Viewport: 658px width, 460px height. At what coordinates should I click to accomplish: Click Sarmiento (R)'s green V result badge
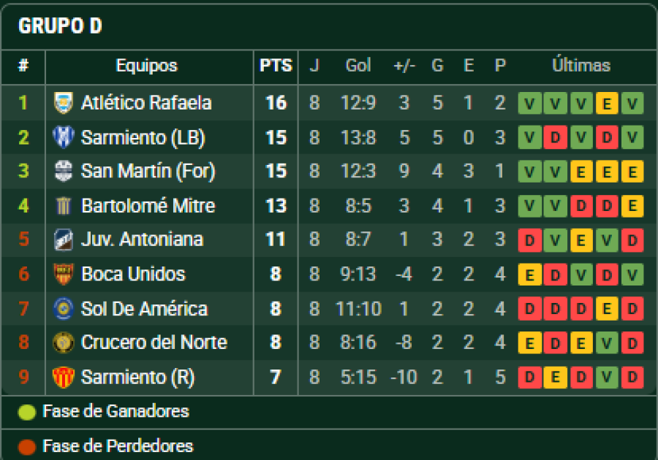607,377
